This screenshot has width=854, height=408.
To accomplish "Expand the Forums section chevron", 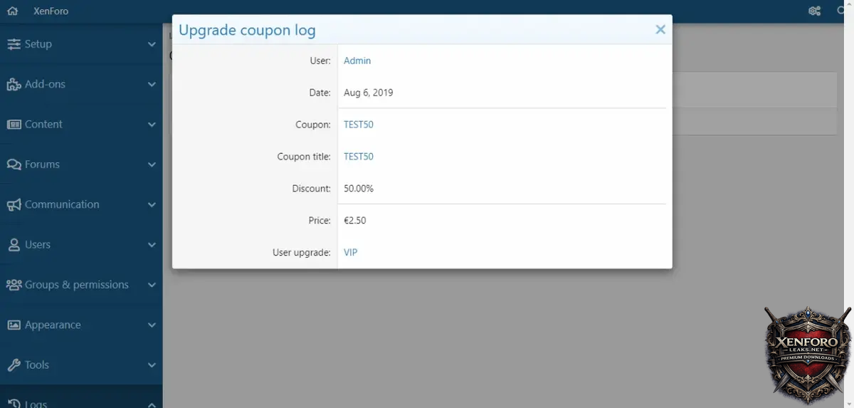I will coord(152,164).
